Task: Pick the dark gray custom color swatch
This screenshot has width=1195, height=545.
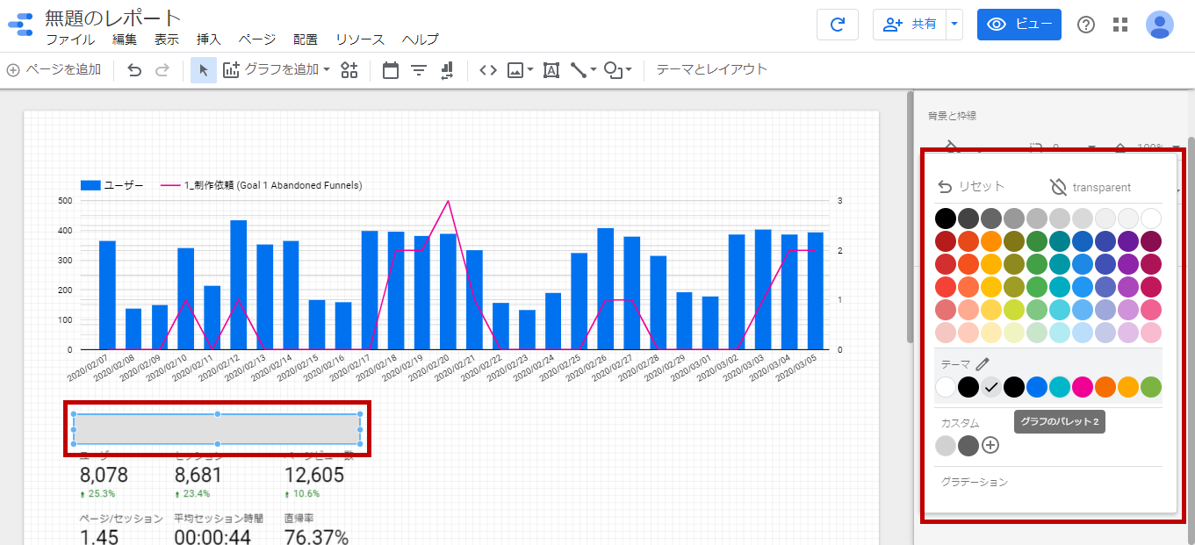Action: (x=968, y=445)
